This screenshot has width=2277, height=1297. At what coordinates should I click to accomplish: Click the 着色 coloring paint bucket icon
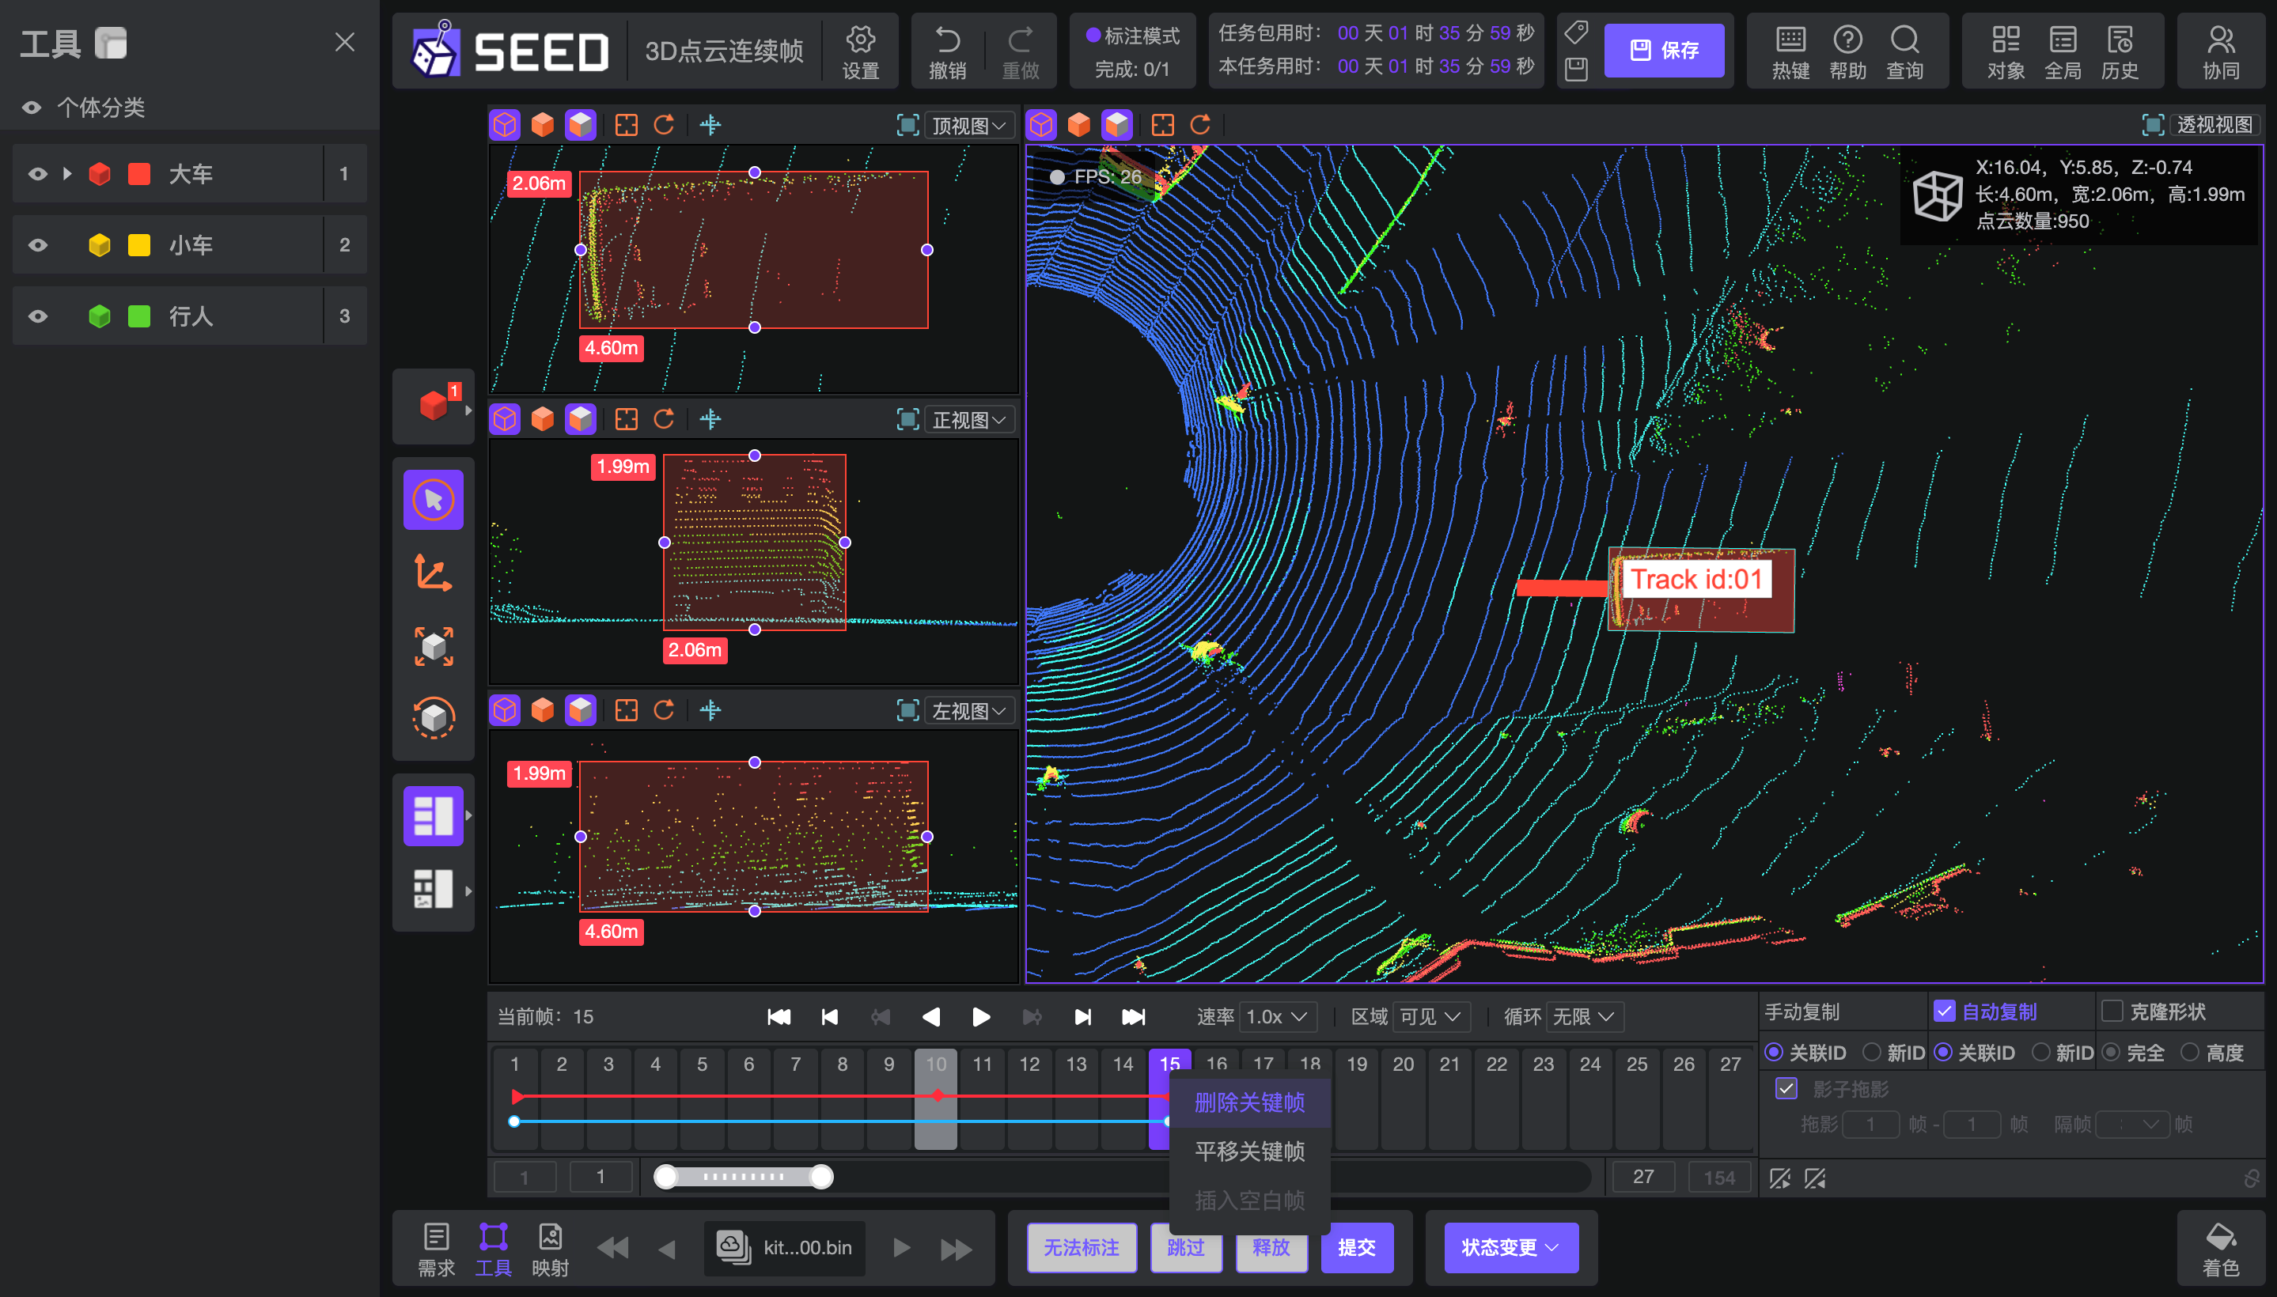coord(2219,1238)
